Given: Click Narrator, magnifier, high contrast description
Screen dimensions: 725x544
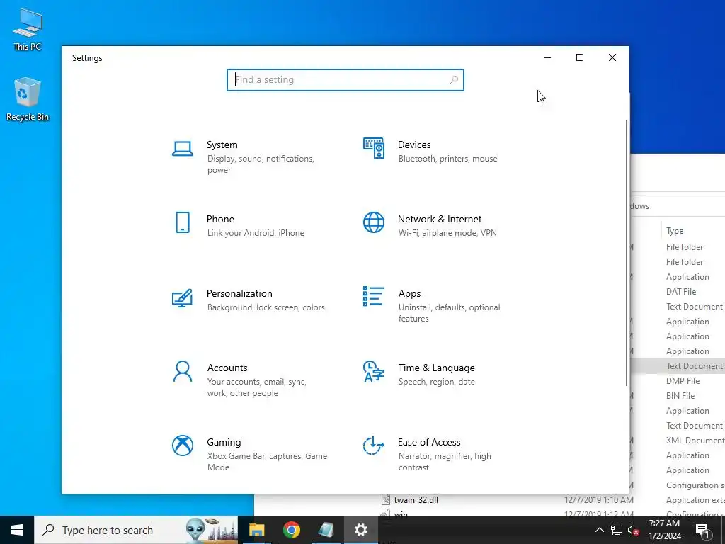Looking at the screenshot, I should [445, 462].
